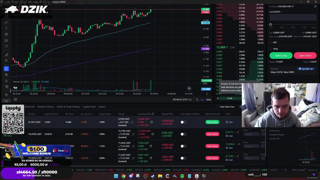Image resolution: width=320 pixels, height=180 pixels.
Task: Click the Open Long button
Action: tap(281, 55)
